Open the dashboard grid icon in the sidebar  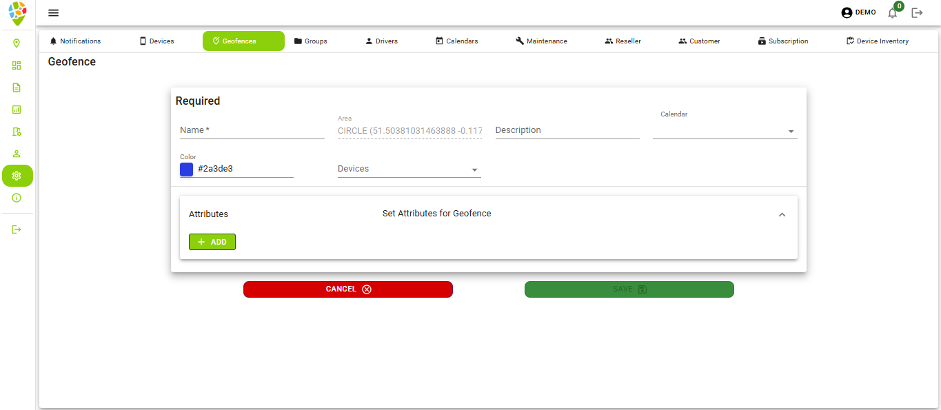pos(17,65)
